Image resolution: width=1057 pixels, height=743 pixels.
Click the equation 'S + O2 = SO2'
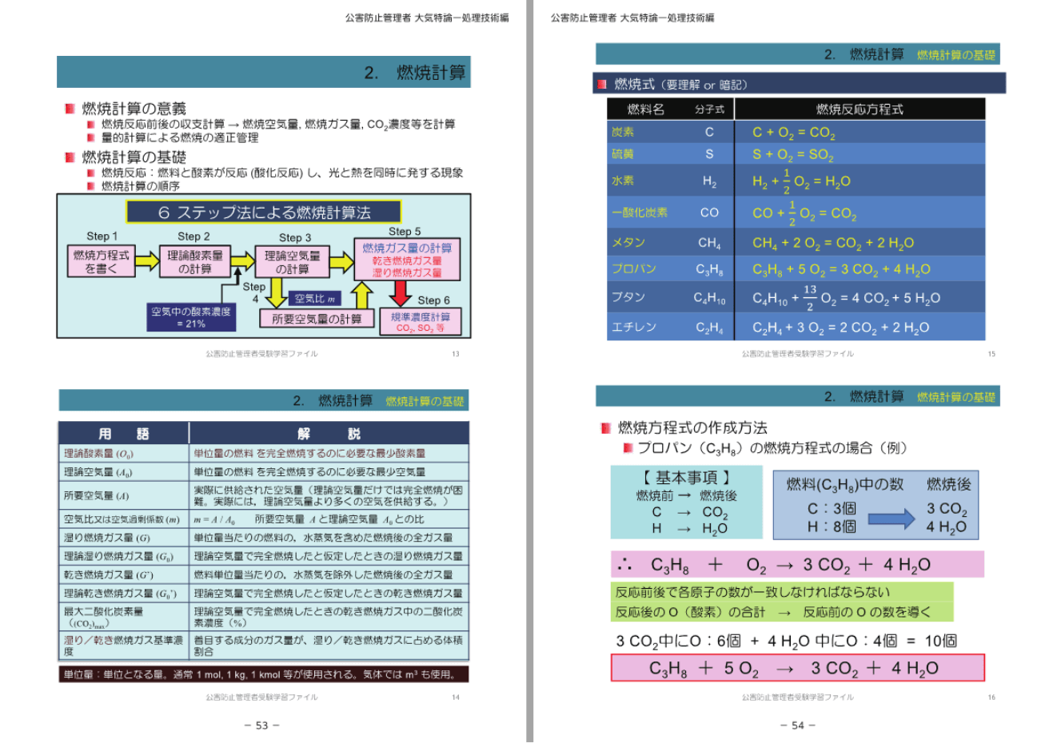(x=792, y=154)
